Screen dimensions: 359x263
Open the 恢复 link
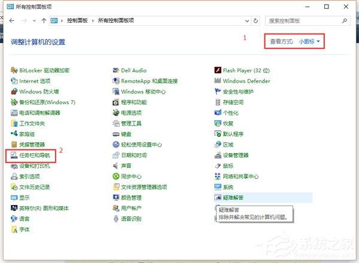click(x=228, y=124)
